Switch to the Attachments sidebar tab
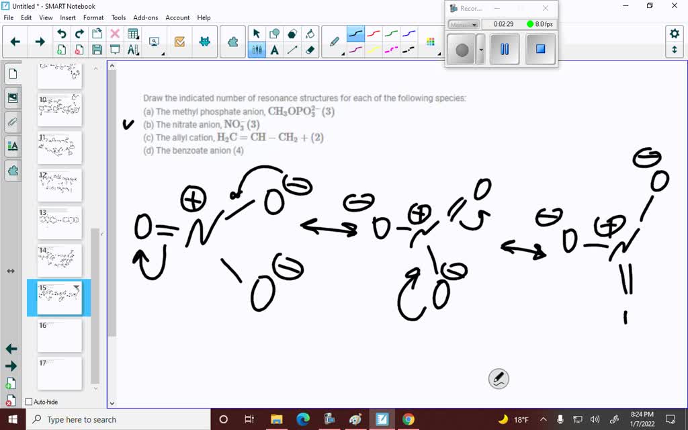 (x=12, y=122)
